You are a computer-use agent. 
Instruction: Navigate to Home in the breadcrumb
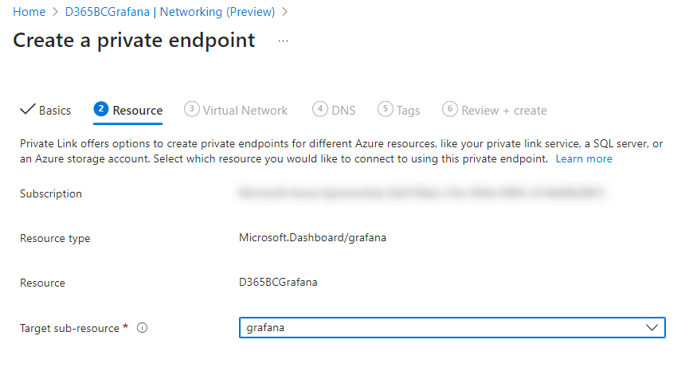tap(29, 12)
